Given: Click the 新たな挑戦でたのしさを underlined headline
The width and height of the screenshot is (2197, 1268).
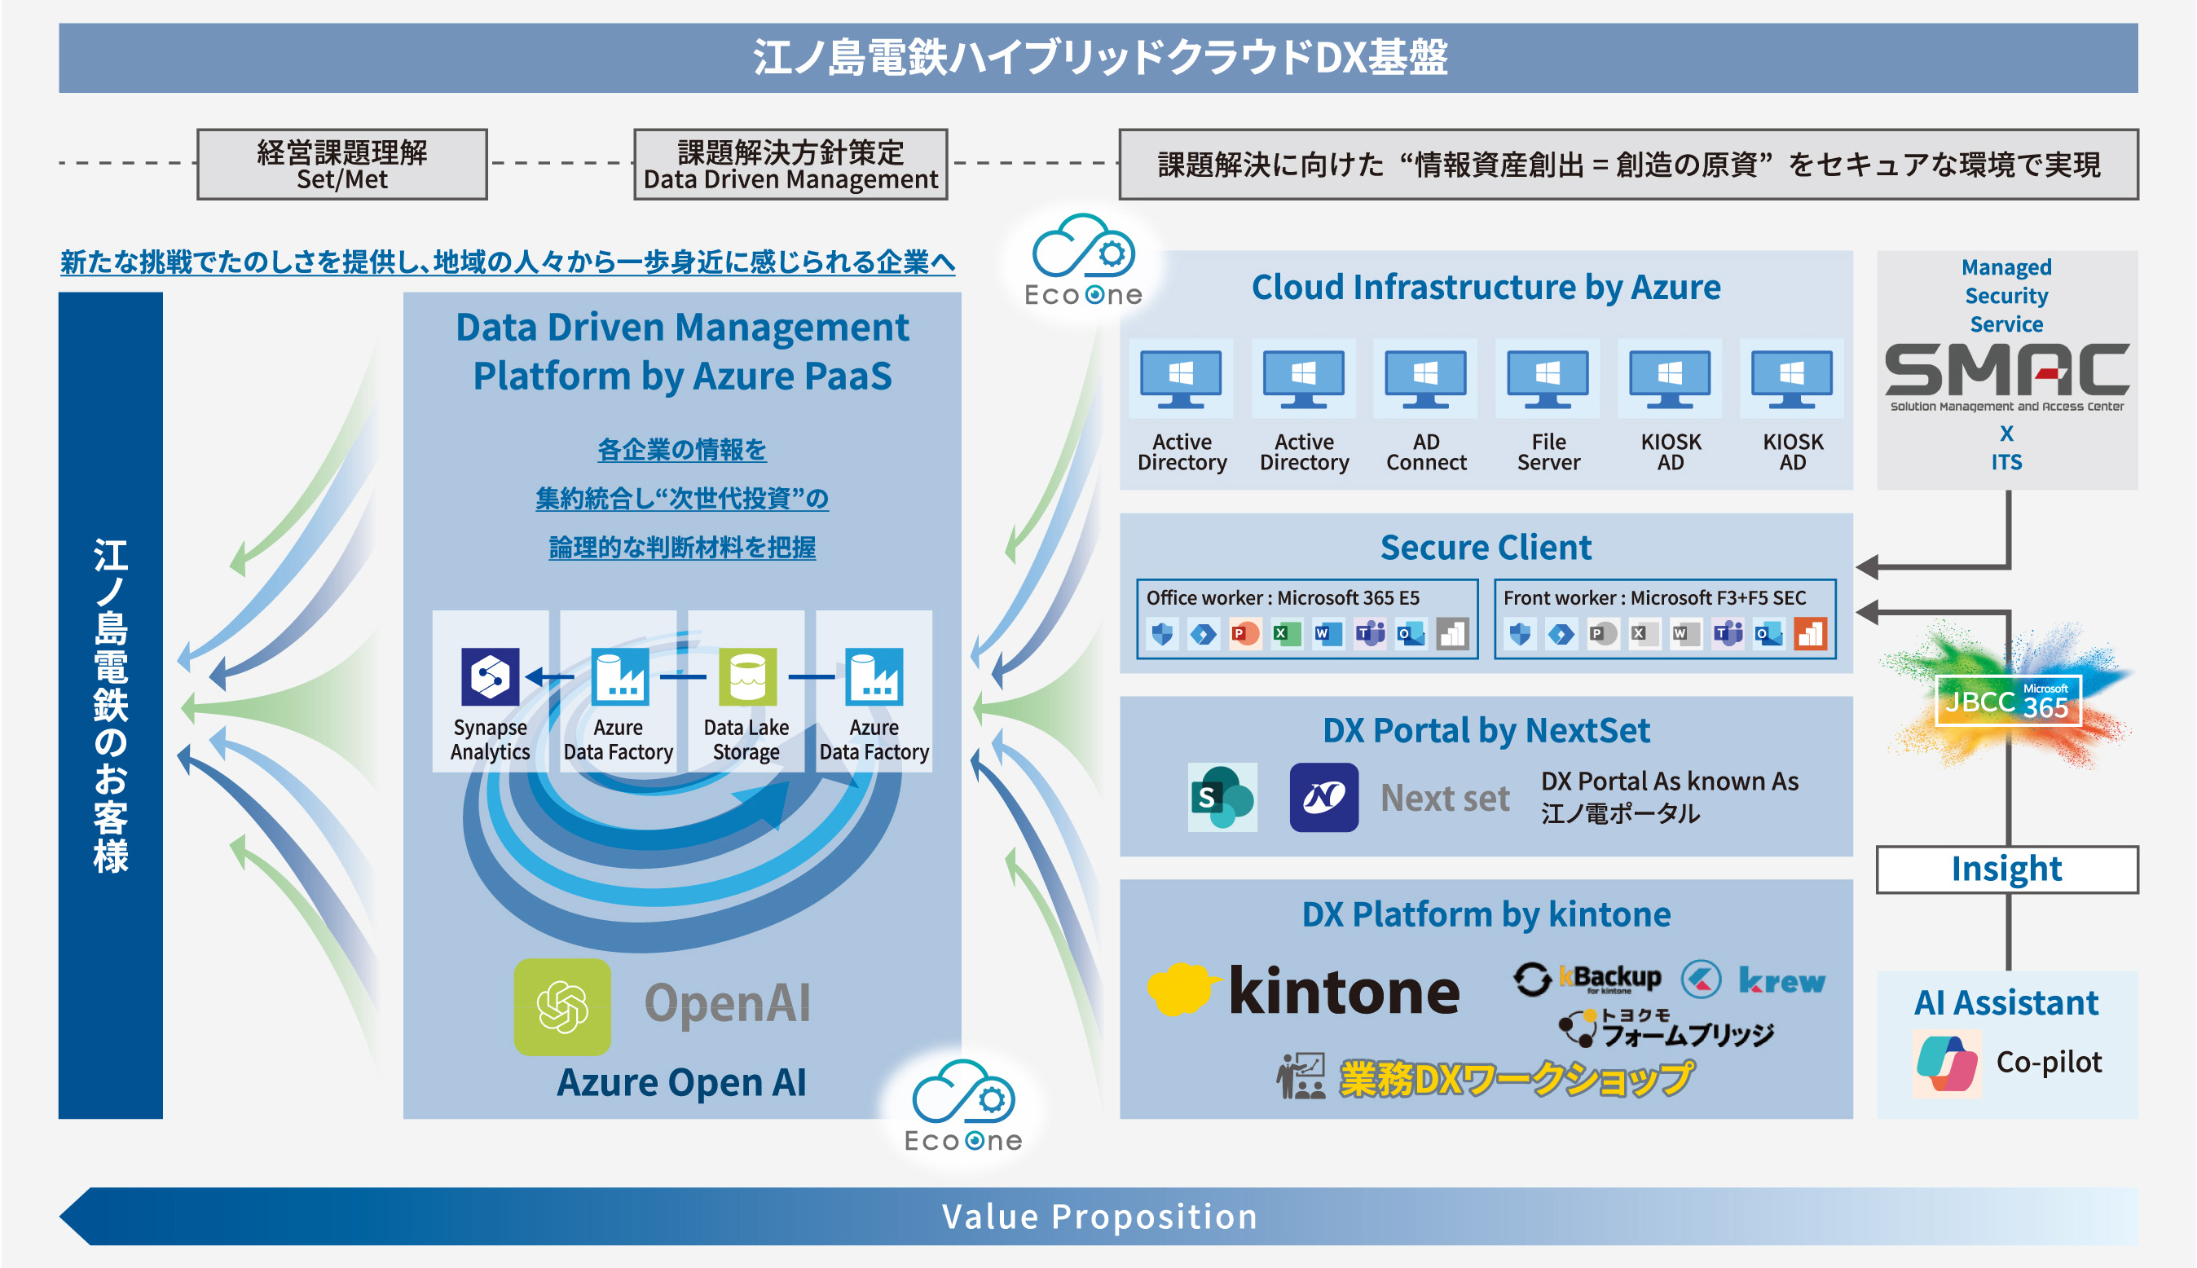Looking at the screenshot, I should tap(508, 262).
